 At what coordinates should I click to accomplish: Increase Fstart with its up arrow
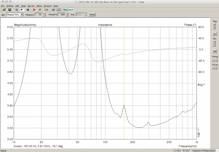pos(44,14)
